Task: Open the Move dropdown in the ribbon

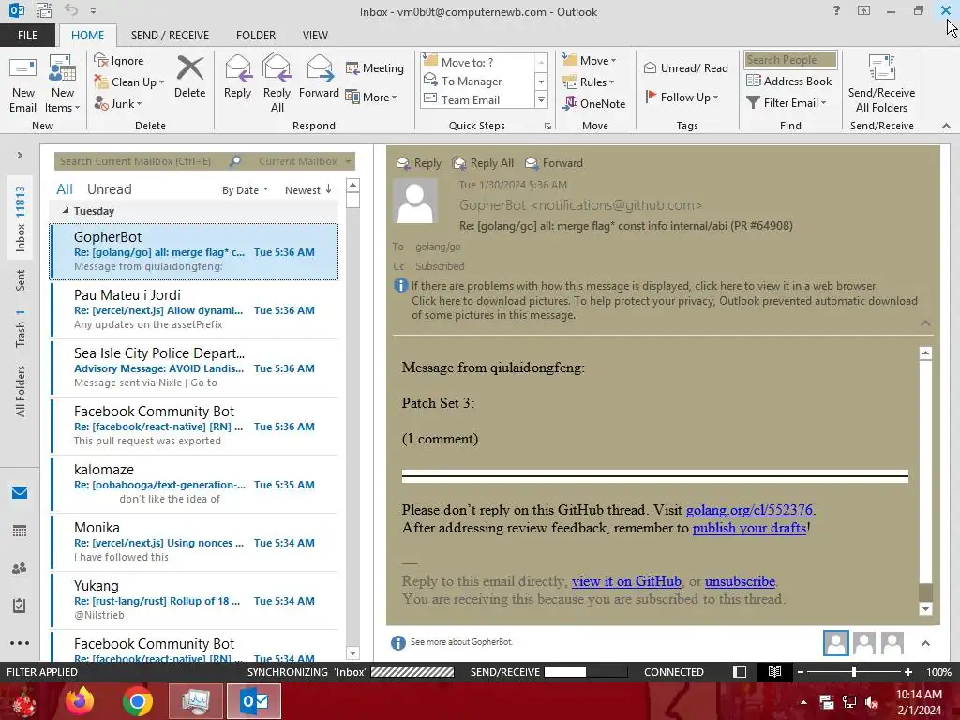Action: (590, 60)
